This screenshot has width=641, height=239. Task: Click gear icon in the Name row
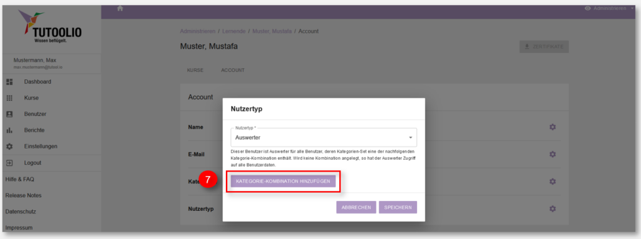coord(552,127)
